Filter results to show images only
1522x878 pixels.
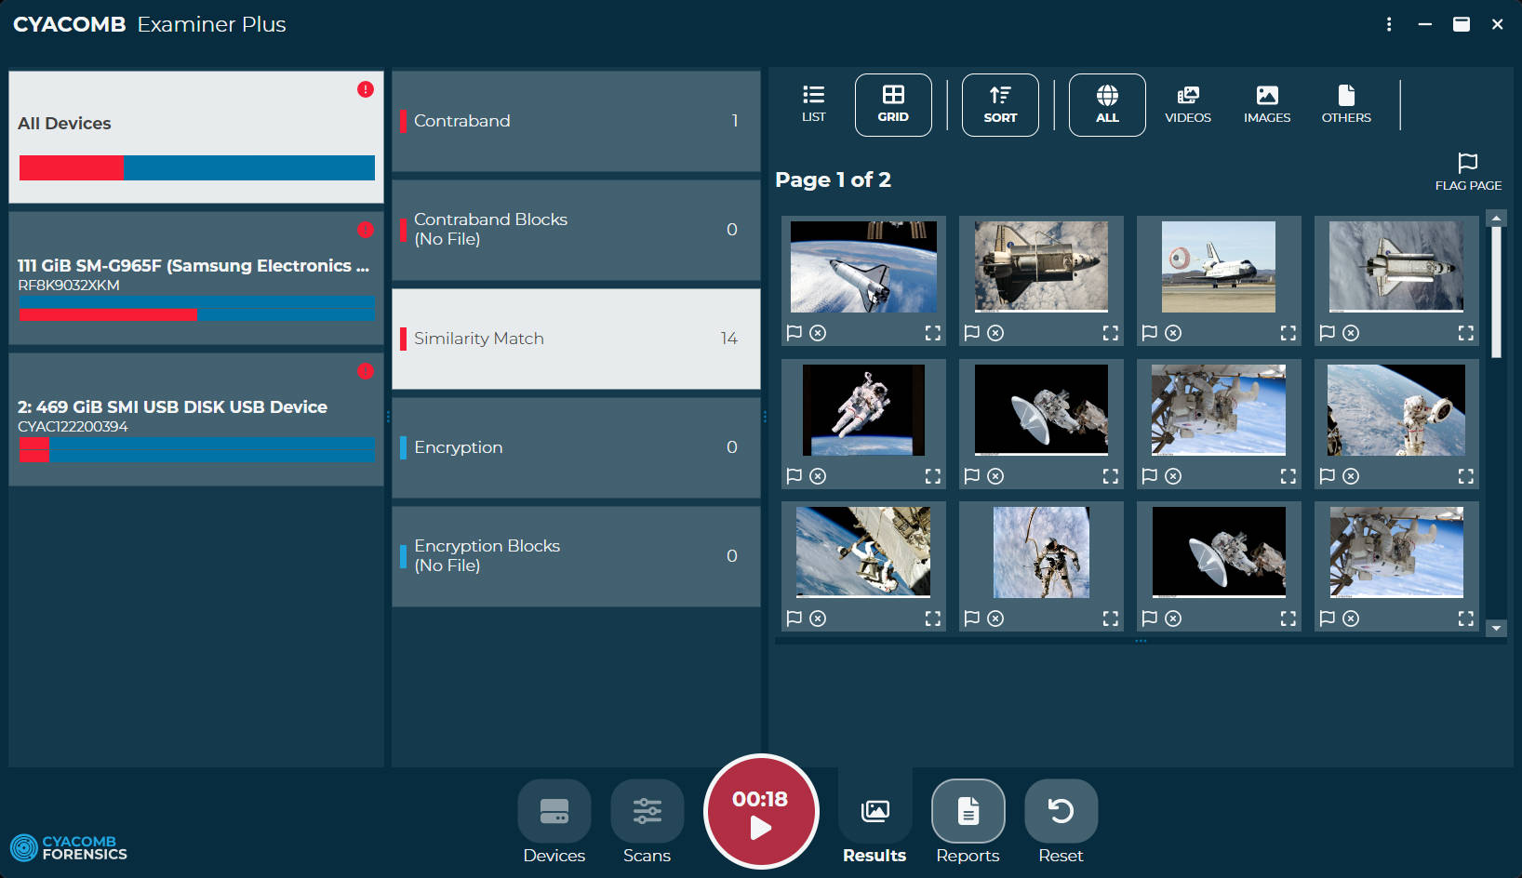coord(1267,104)
